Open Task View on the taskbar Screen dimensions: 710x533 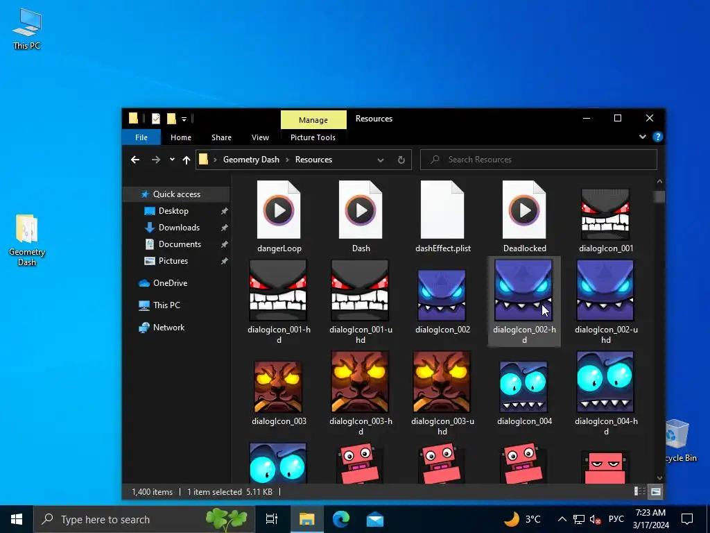pyautogui.click(x=272, y=519)
